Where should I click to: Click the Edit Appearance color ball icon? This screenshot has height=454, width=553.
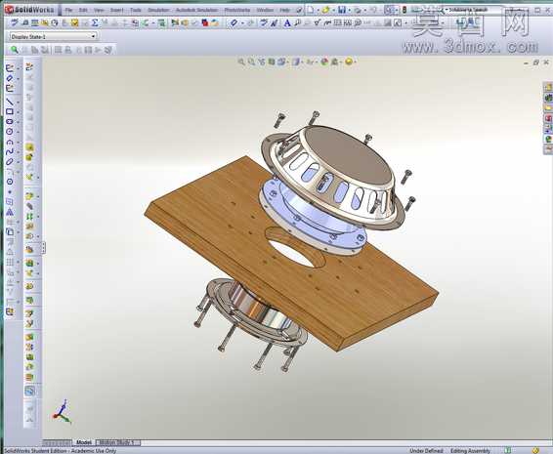click(x=324, y=62)
